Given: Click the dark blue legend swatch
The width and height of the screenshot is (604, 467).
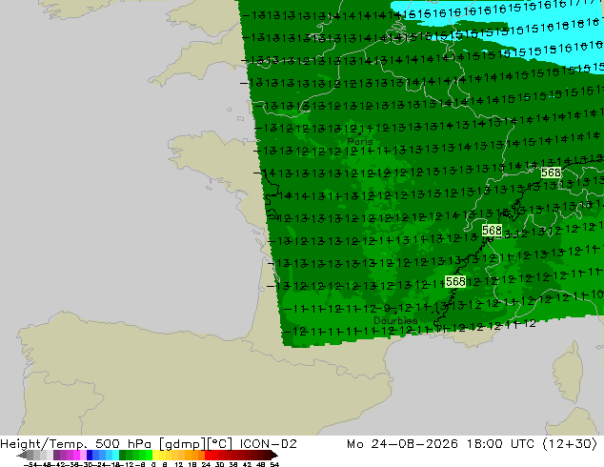Looking at the screenshot, I should point(90,455).
